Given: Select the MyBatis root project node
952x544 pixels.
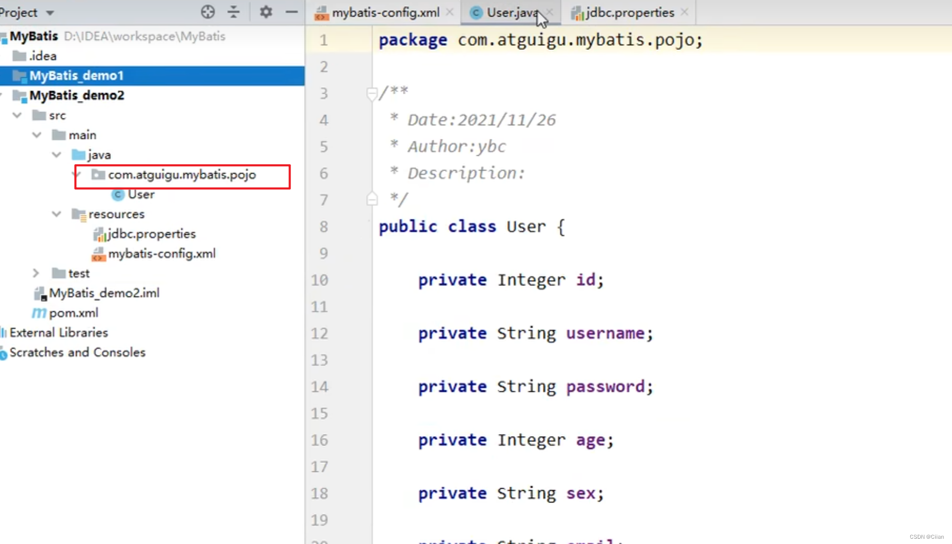Looking at the screenshot, I should click(34, 36).
